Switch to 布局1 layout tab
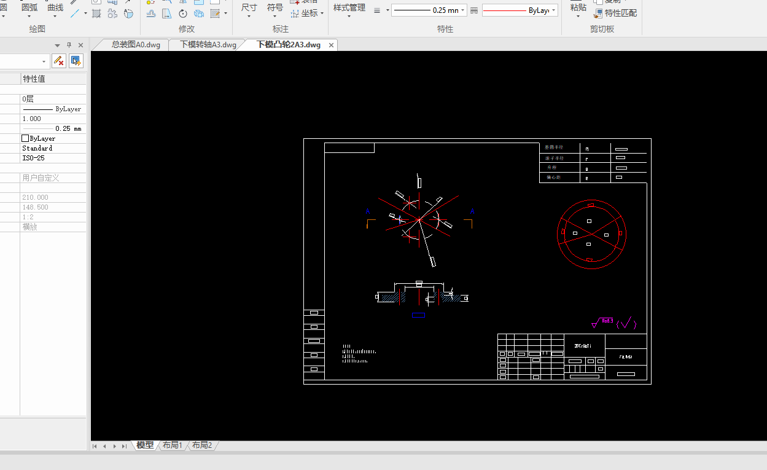This screenshot has height=470, width=767. tap(173, 445)
